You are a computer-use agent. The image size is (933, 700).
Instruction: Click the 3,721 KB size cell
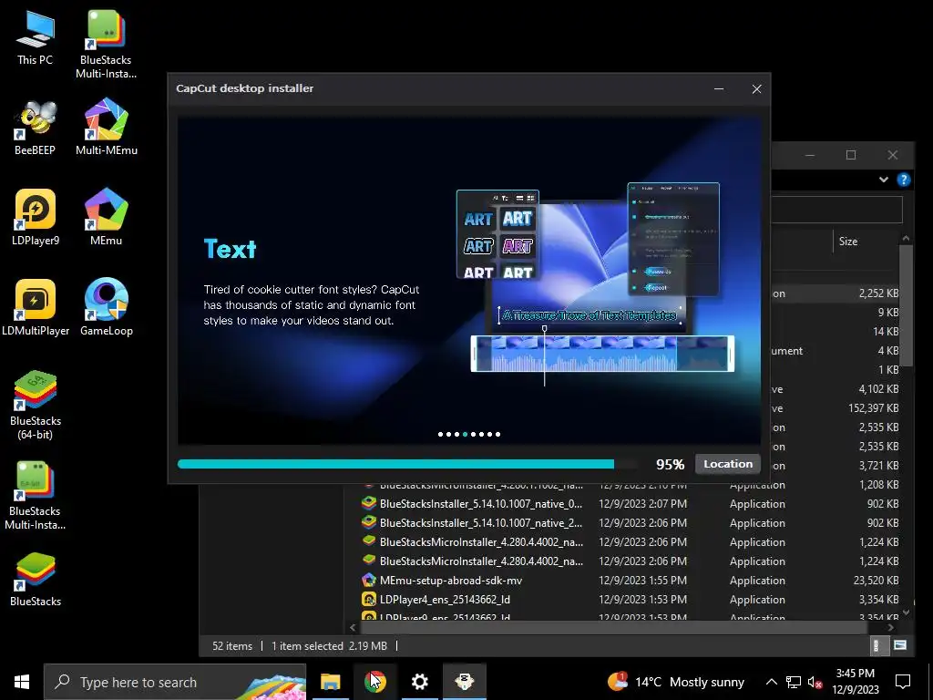click(879, 466)
